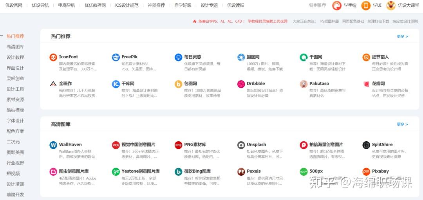423x200 pixels.
Task: Click the 拍信 red P icon
Action: 304,145
